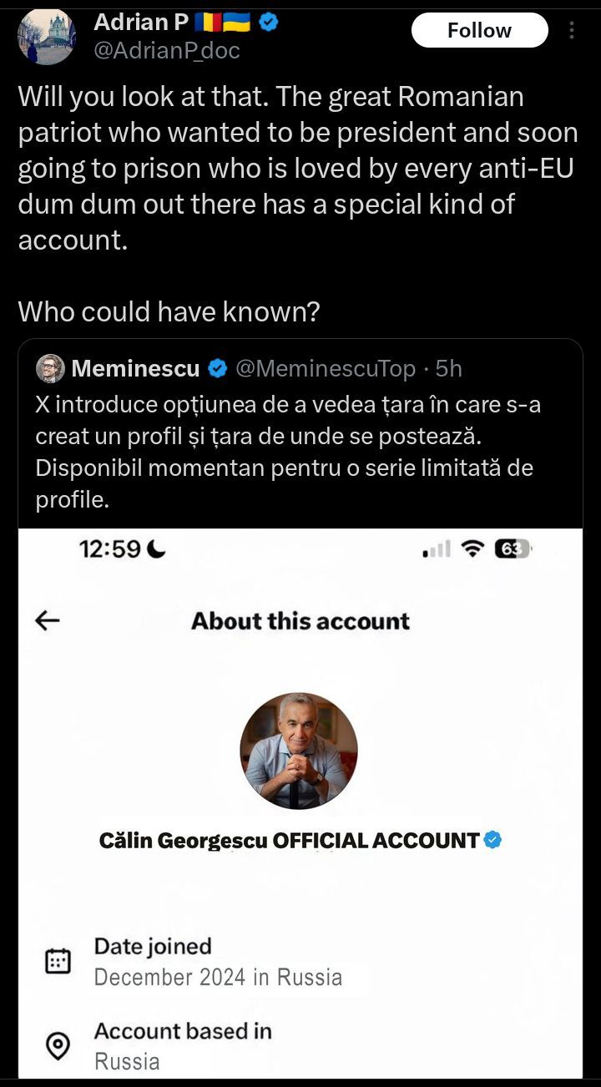
Task: Click the verified badge next to Călin Georgescu
Action: 493,840
